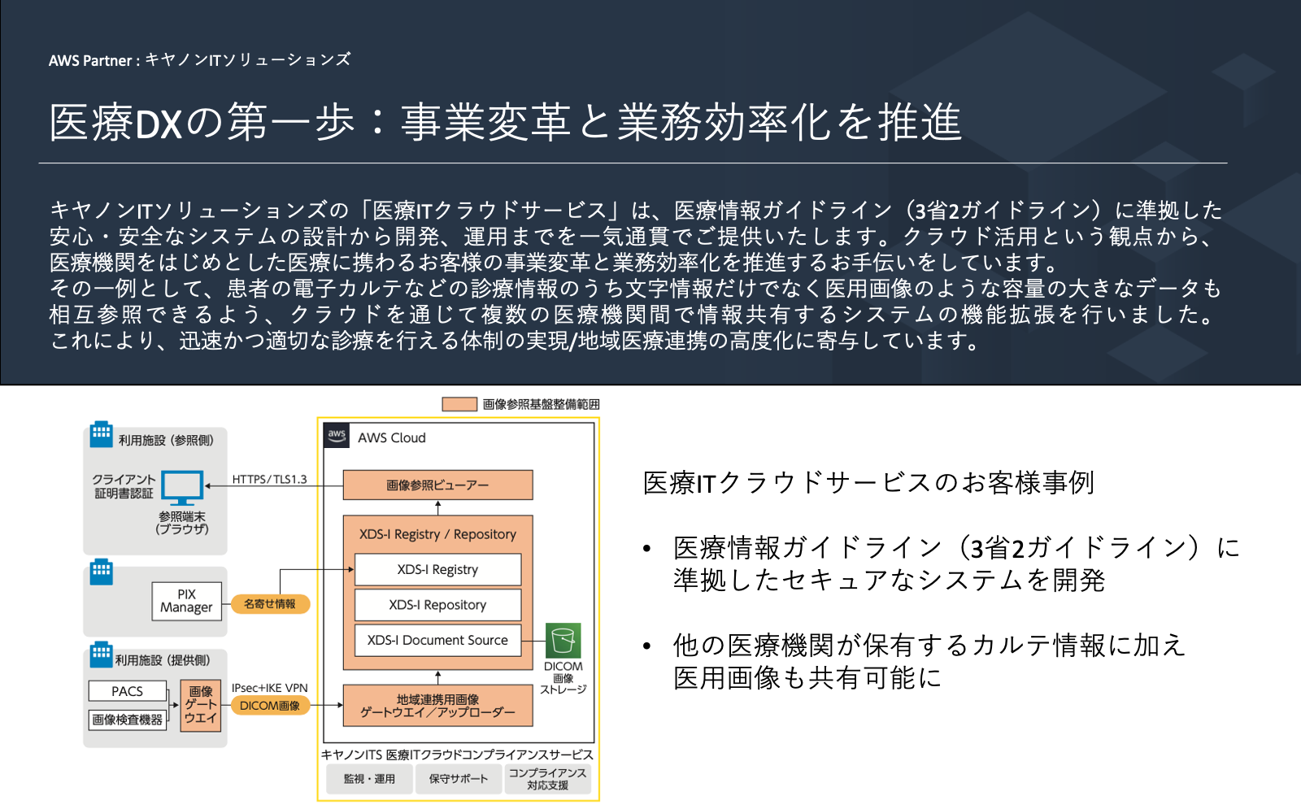Select the green DICOM storage bucket icon
Image resolution: width=1301 pixels, height=809 pixels.
coord(563,641)
